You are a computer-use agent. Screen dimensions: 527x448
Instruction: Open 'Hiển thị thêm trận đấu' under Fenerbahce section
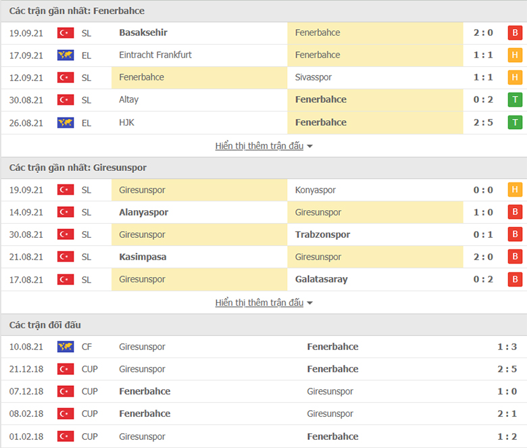[x=259, y=146]
